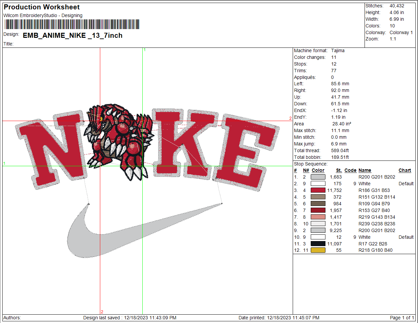Image resolution: width=418 pixels, height=323 pixels.
Task: Click the Color changes value 11
Action: click(x=334, y=57)
